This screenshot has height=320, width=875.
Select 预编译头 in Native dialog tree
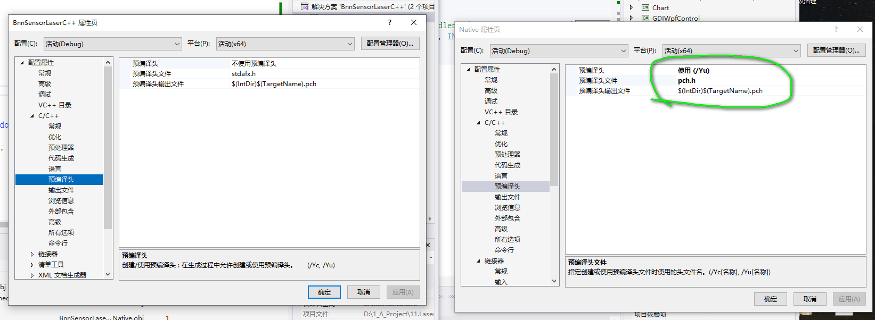click(508, 187)
